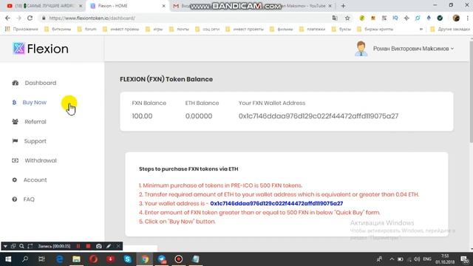Viewport: 473px width, 266px height.
Task: Open File Explorer from the taskbar
Action: [76, 259]
